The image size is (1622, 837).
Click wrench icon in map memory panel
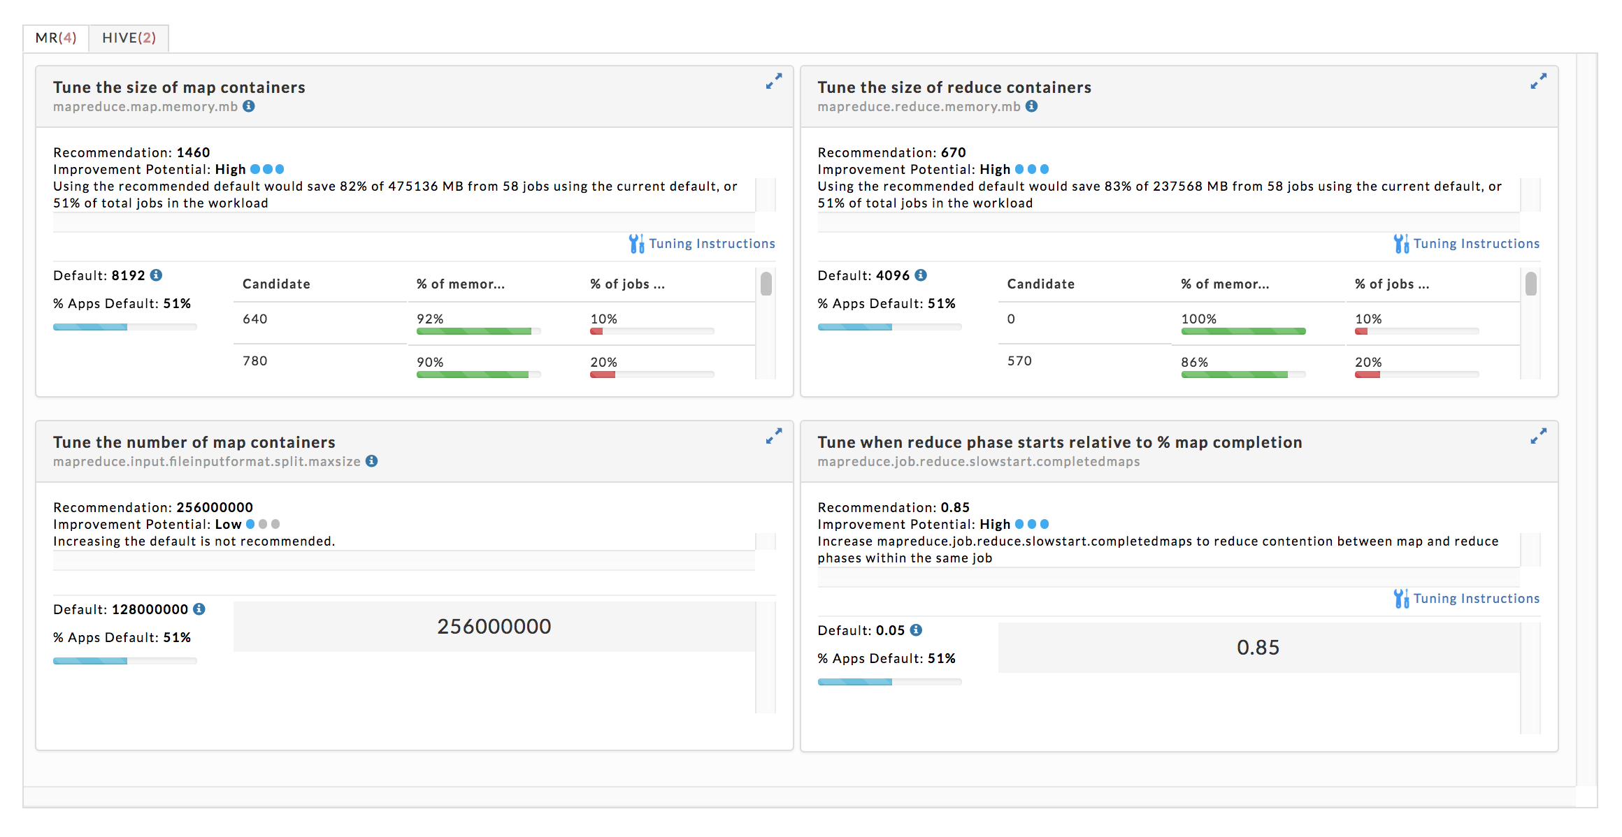tap(636, 244)
